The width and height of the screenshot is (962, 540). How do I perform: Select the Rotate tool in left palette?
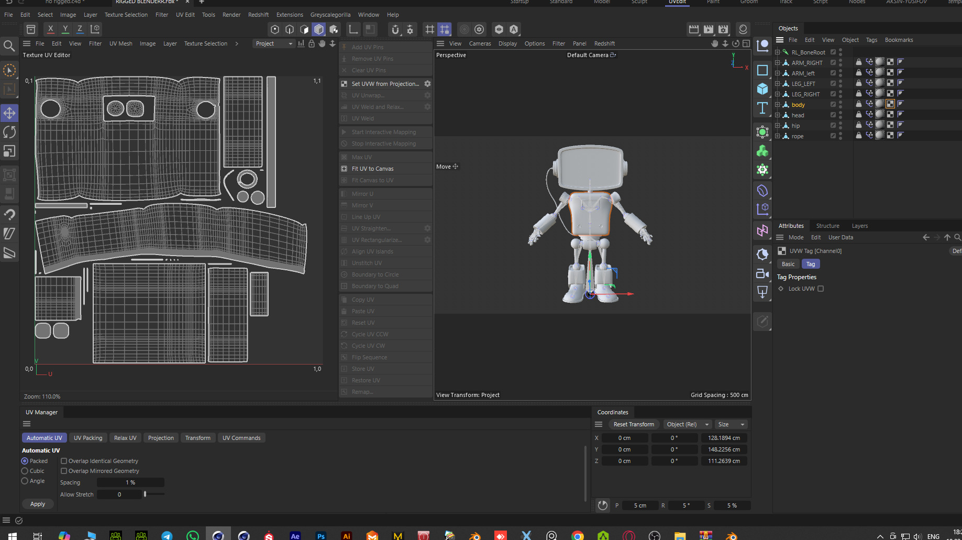tap(9, 132)
